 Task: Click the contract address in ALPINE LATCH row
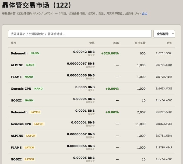164,136
